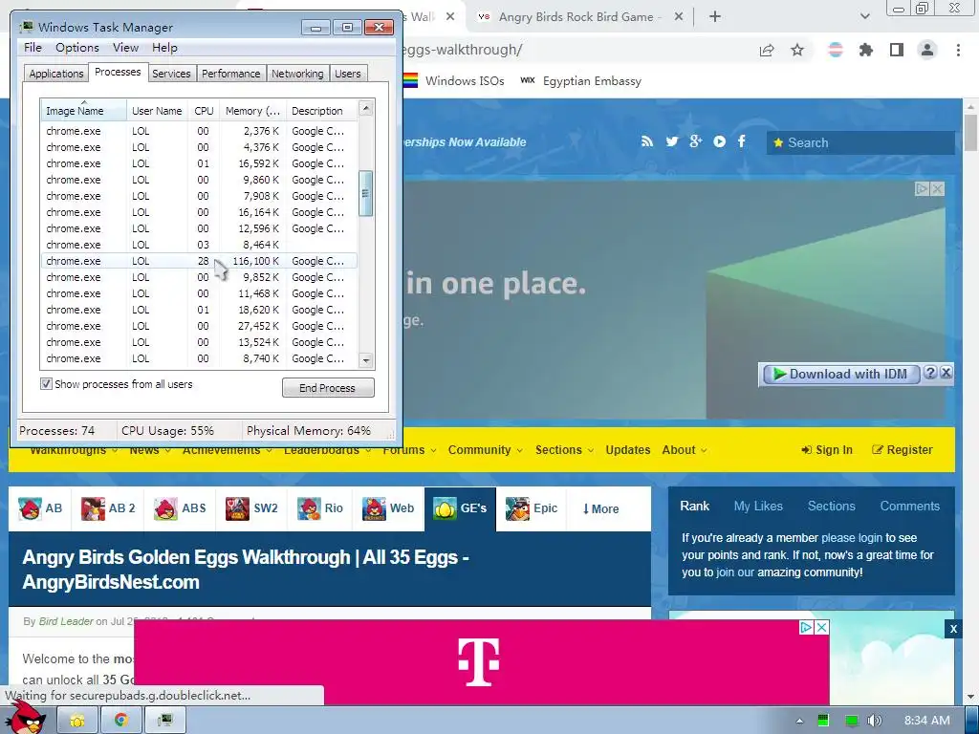Open Windows ISOs bookmark
The height and width of the screenshot is (734, 979).
tap(454, 80)
